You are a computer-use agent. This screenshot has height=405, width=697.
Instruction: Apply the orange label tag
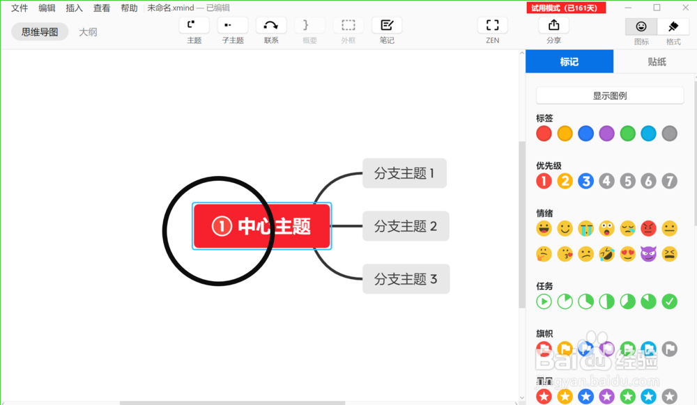coord(565,134)
